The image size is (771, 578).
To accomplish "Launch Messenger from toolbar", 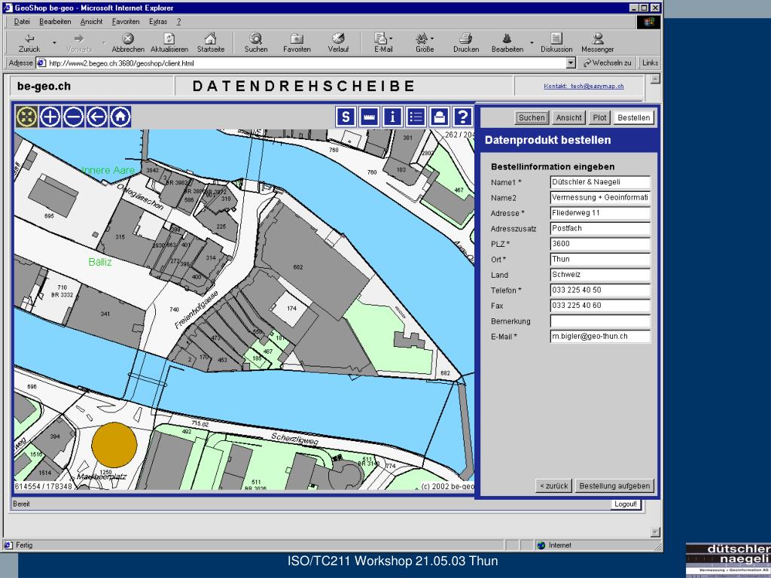I will [x=597, y=43].
